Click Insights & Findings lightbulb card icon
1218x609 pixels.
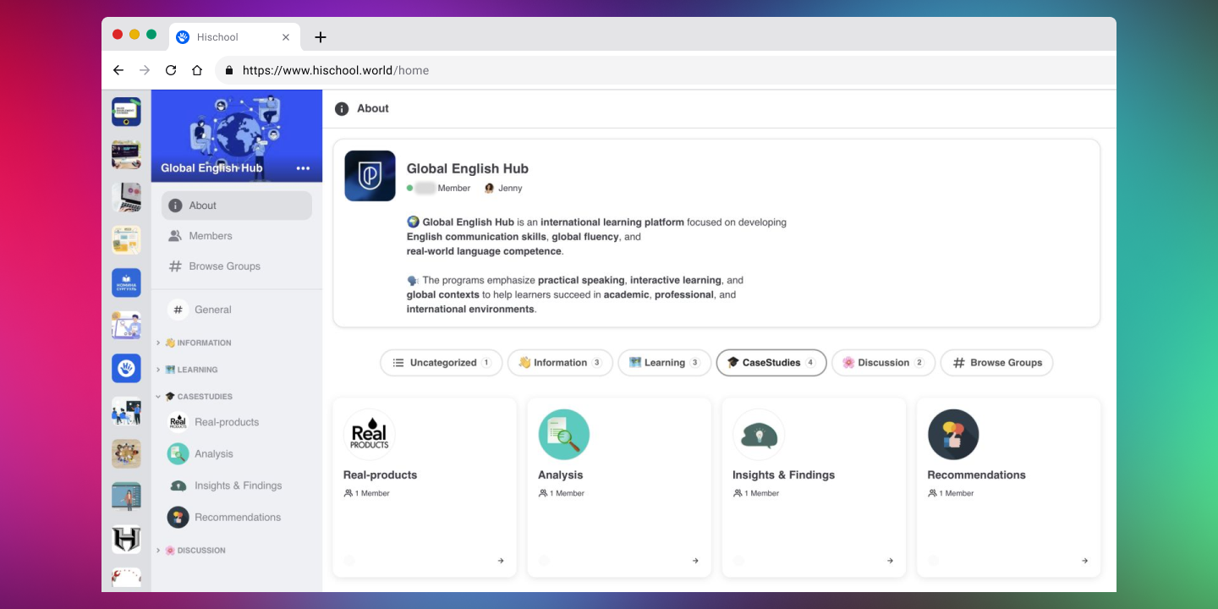click(759, 435)
